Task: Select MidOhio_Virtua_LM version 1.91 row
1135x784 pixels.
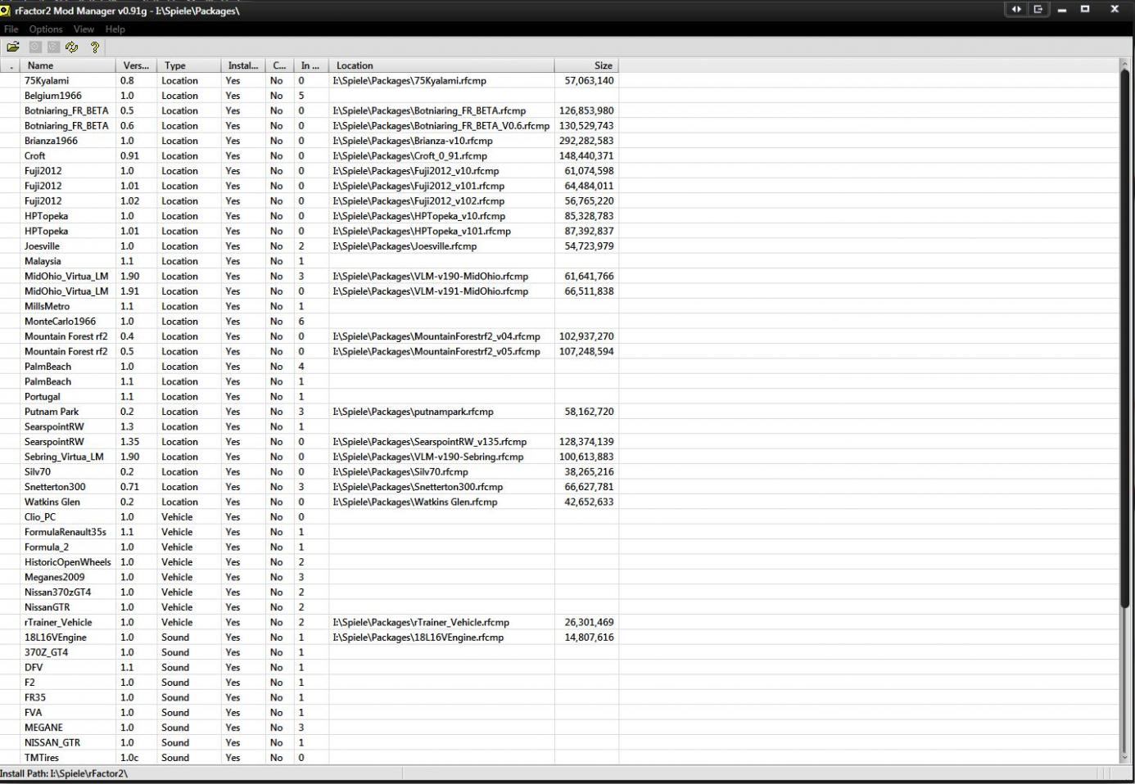Action: click(310, 291)
